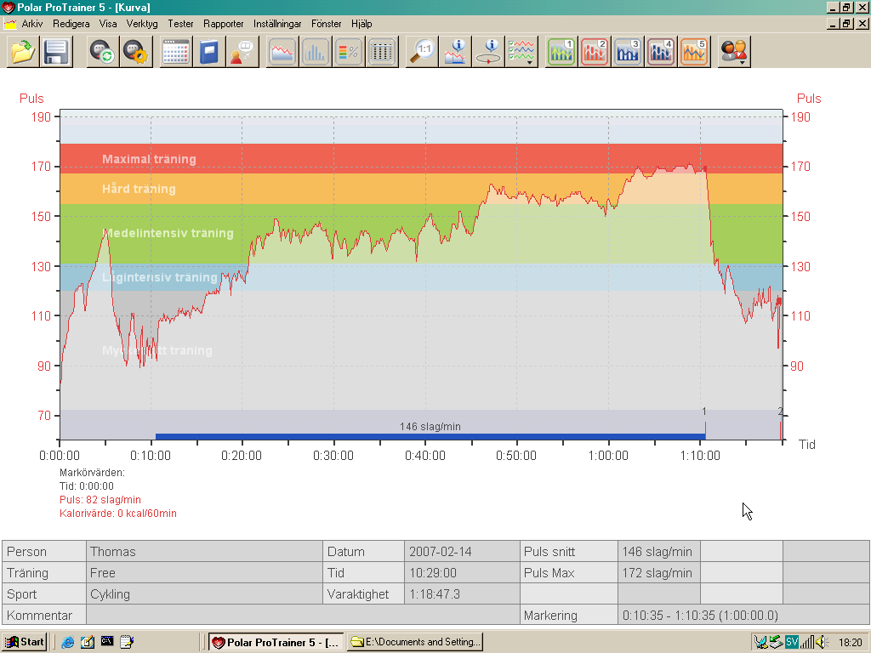This screenshot has width=871, height=653.
Task: Show the data table view
Action: [x=382, y=52]
